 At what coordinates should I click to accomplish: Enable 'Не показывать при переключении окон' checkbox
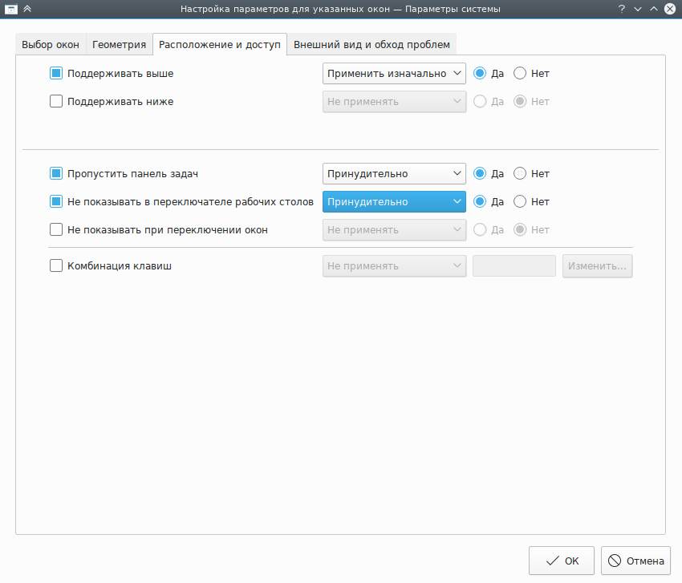pos(56,229)
